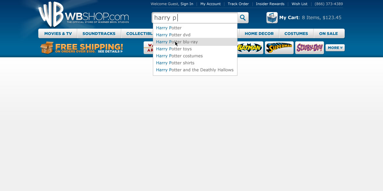Click the Sign In link

pos(187,4)
